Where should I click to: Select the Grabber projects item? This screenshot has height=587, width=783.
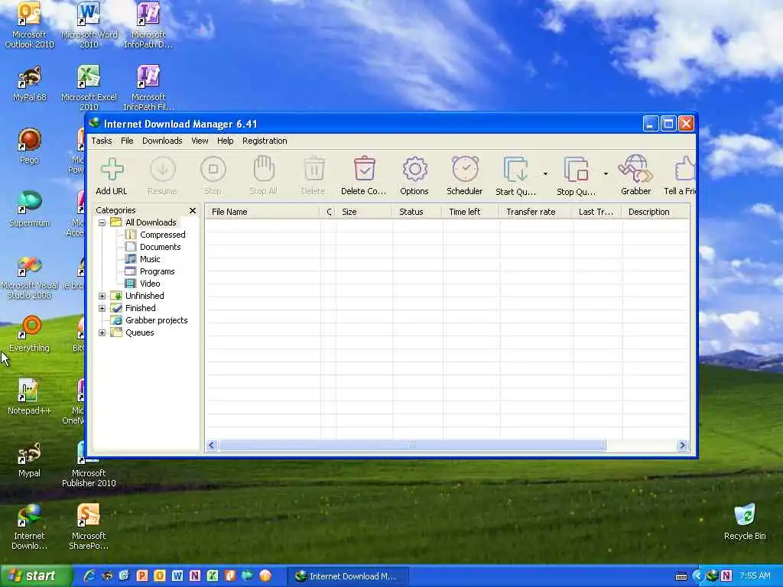point(156,320)
